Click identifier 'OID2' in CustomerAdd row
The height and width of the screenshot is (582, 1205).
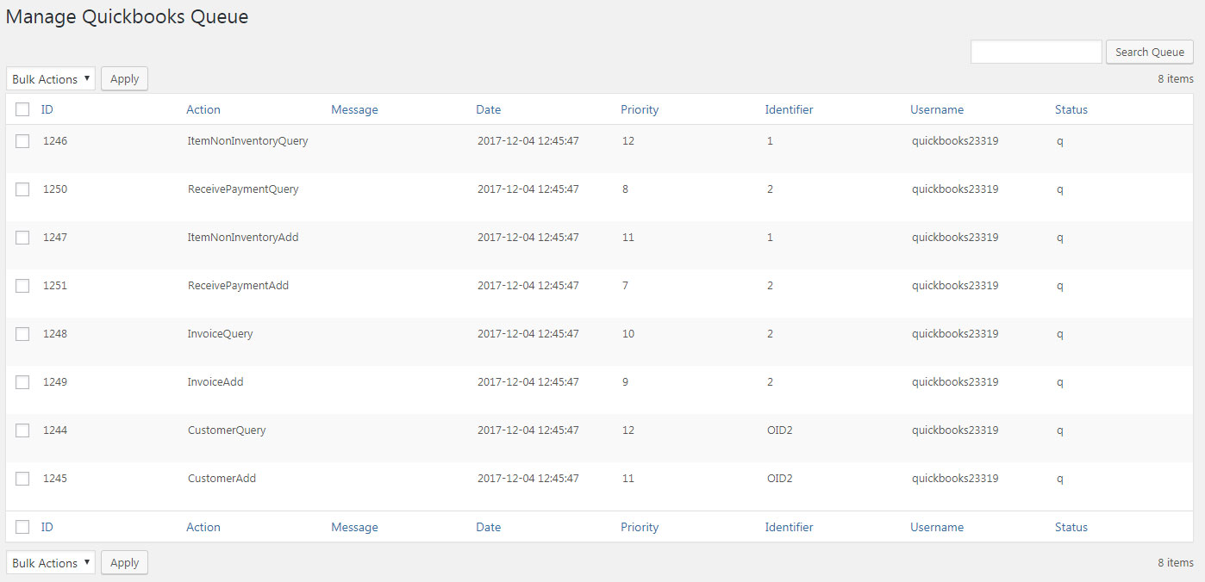click(780, 478)
